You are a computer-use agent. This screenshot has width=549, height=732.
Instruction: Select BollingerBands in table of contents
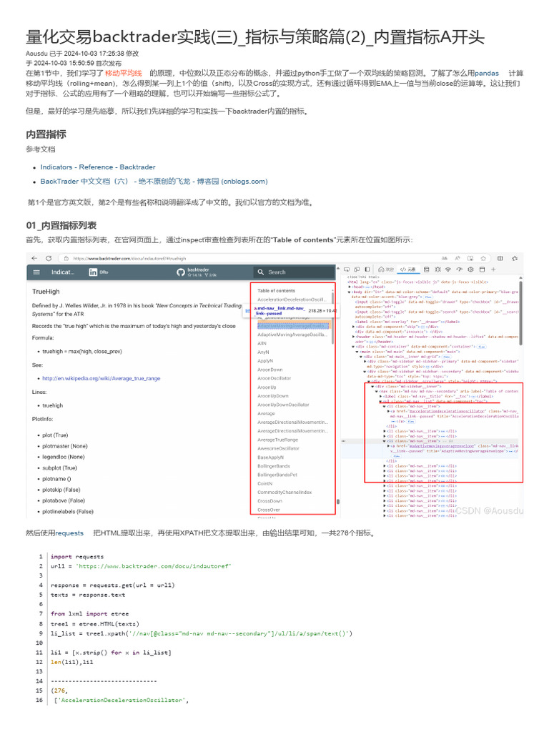click(x=274, y=466)
